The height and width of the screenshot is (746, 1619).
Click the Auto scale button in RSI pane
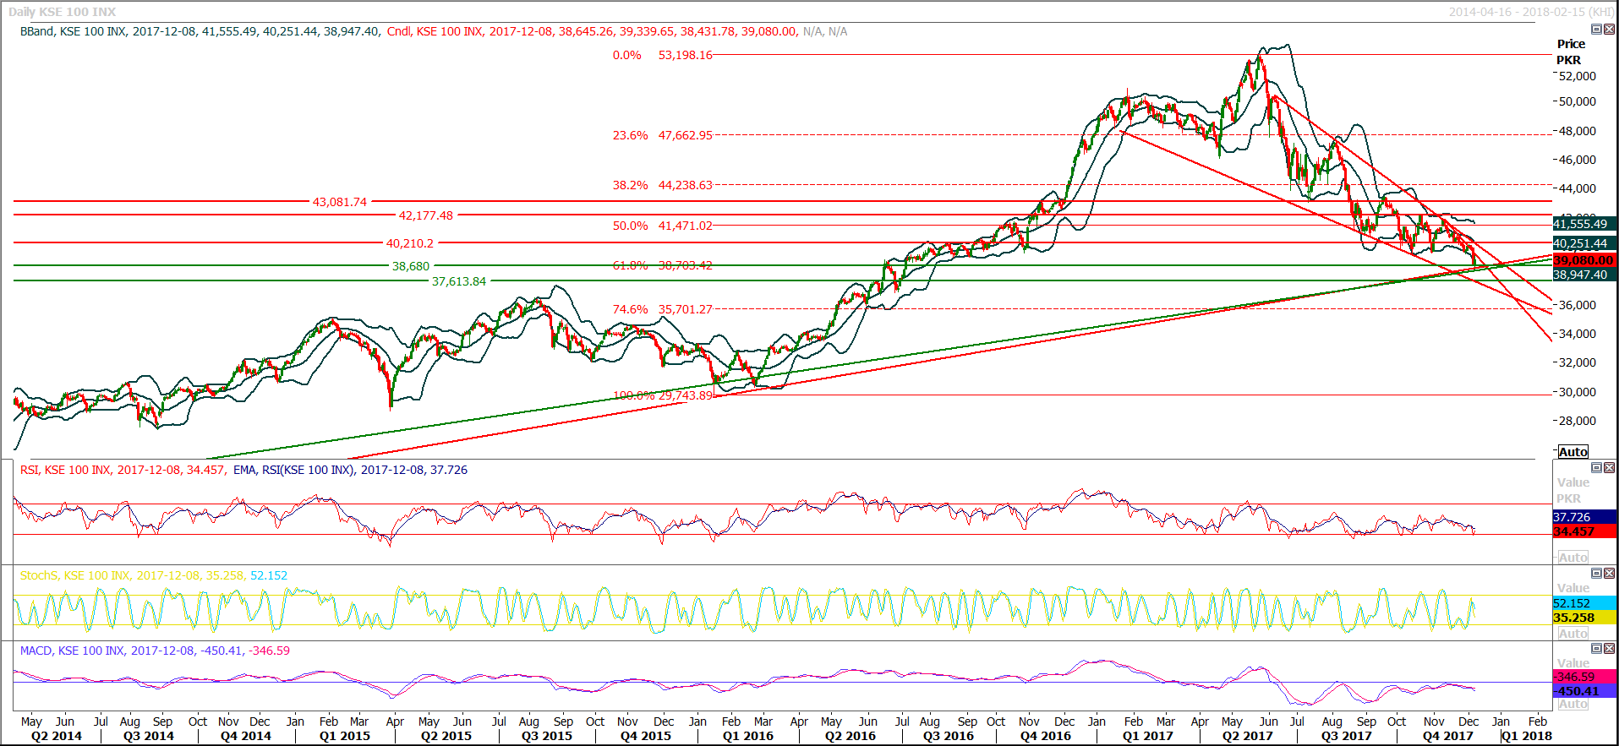click(1573, 558)
